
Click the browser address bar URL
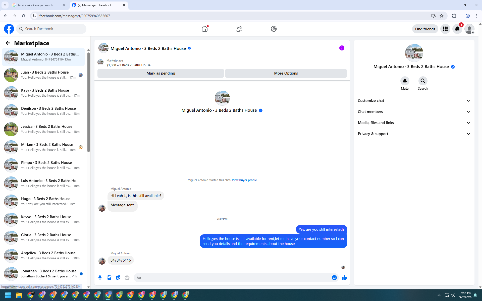(75, 16)
